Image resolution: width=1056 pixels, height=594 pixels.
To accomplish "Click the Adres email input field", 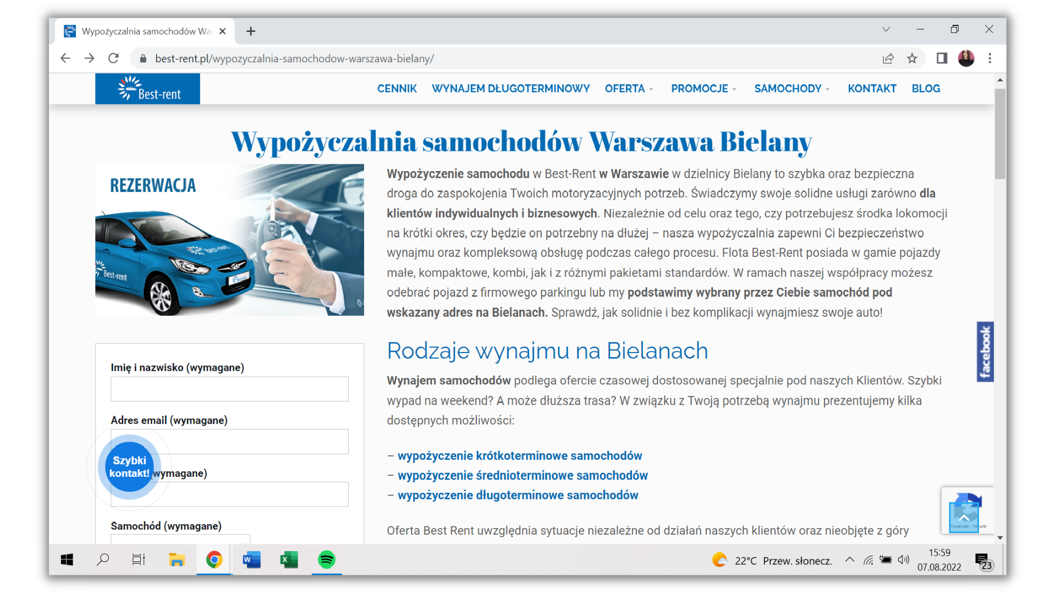I will [x=229, y=442].
